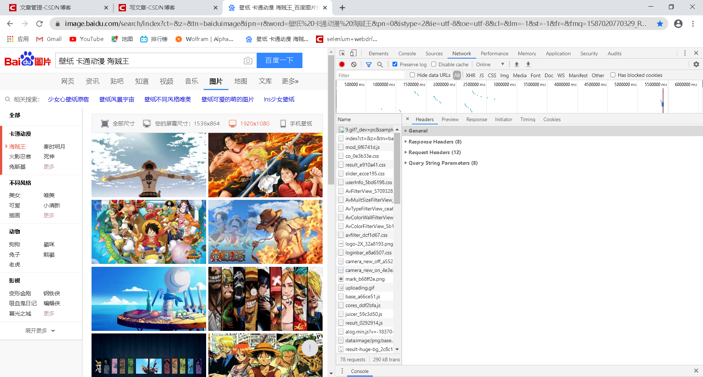Open Chrome profile avatar icon
The image size is (703, 377).
[678, 24]
